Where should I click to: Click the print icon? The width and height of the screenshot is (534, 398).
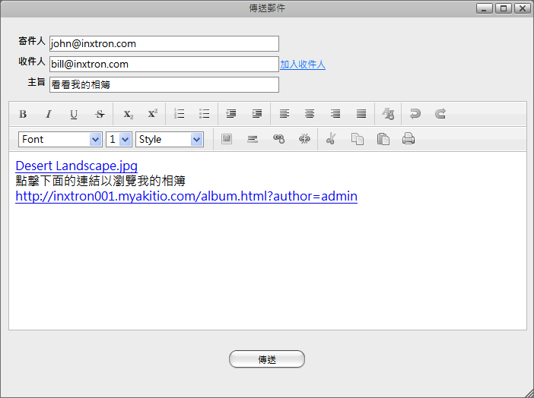[x=408, y=139]
